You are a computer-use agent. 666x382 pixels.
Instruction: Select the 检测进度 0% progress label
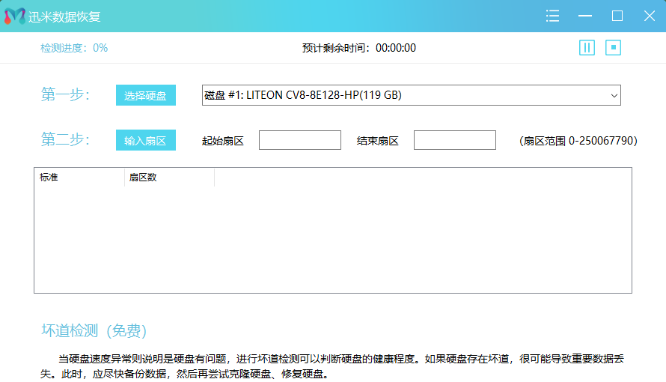[x=74, y=48]
